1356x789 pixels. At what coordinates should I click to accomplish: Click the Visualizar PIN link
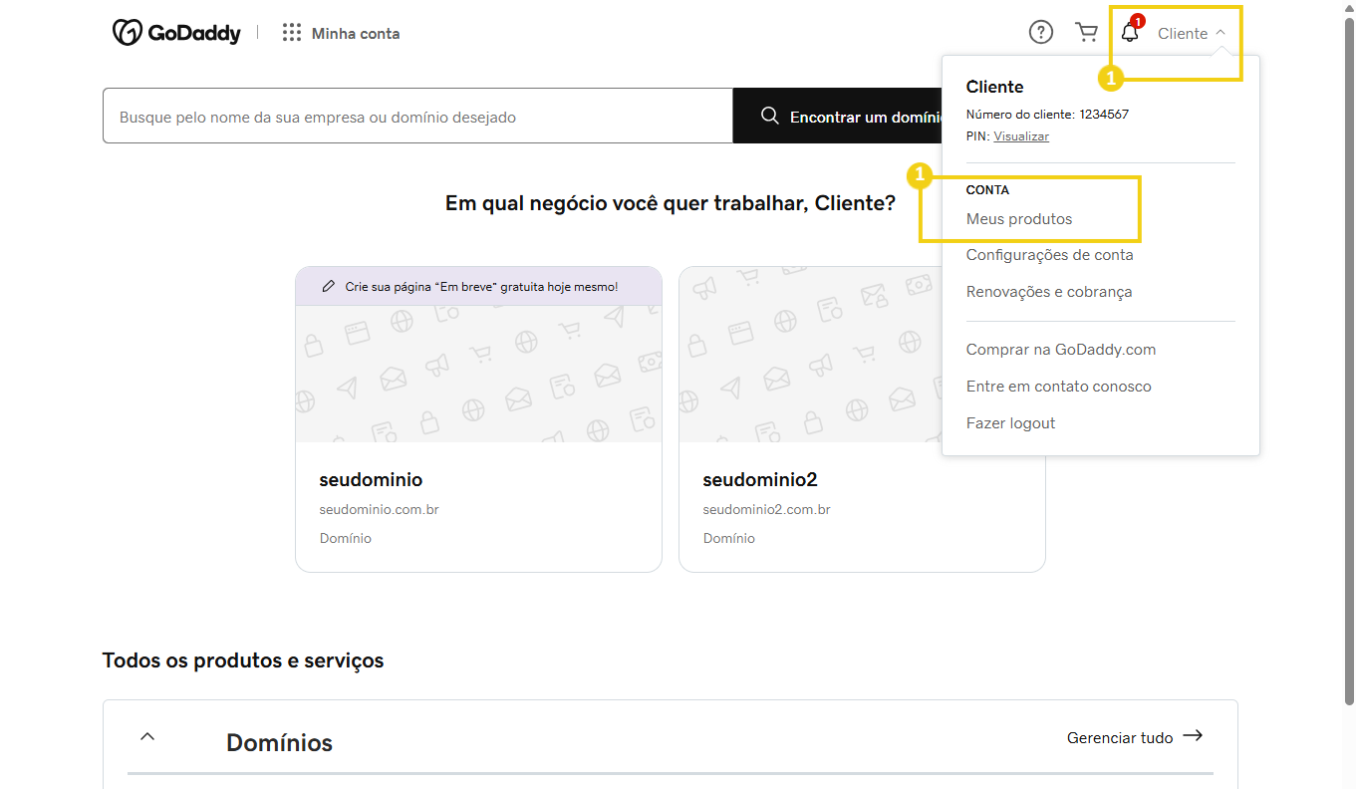[1021, 135]
